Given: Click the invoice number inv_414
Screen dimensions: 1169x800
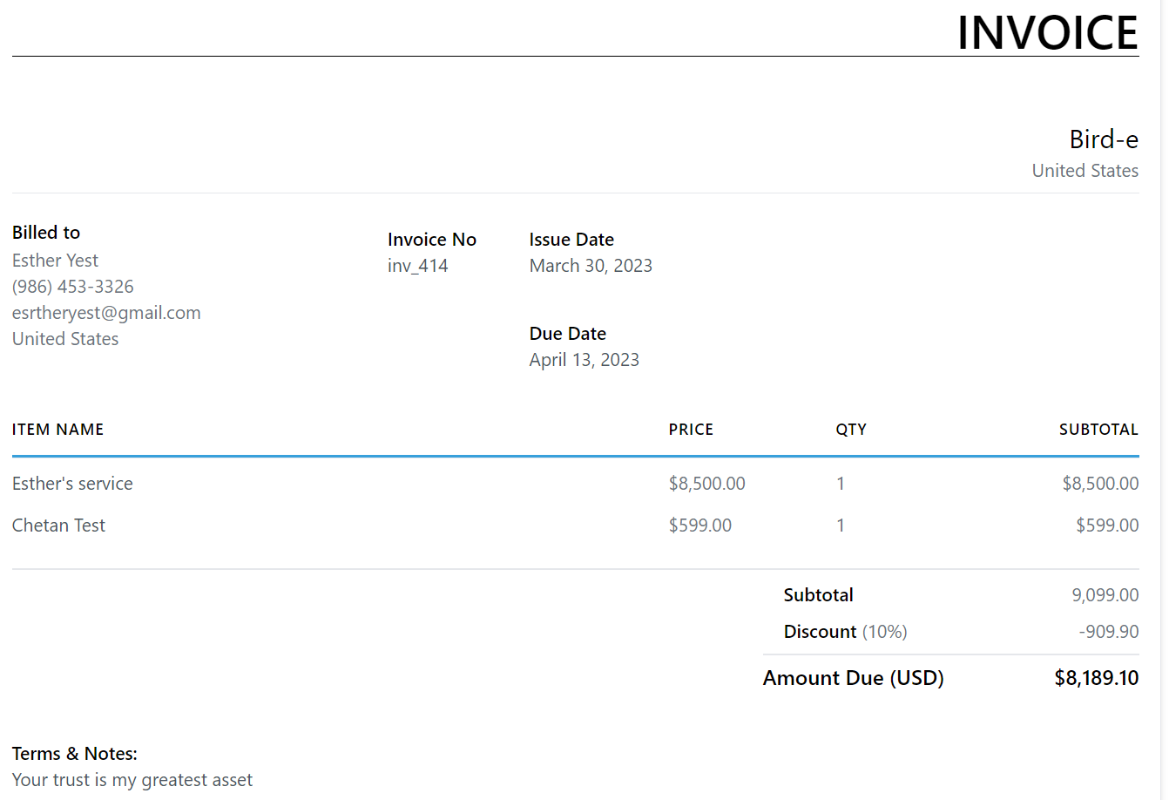Looking at the screenshot, I should 417,266.
